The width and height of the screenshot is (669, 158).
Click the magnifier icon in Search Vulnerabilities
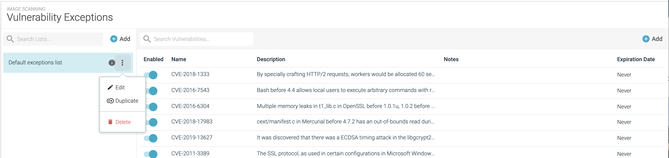click(x=147, y=39)
